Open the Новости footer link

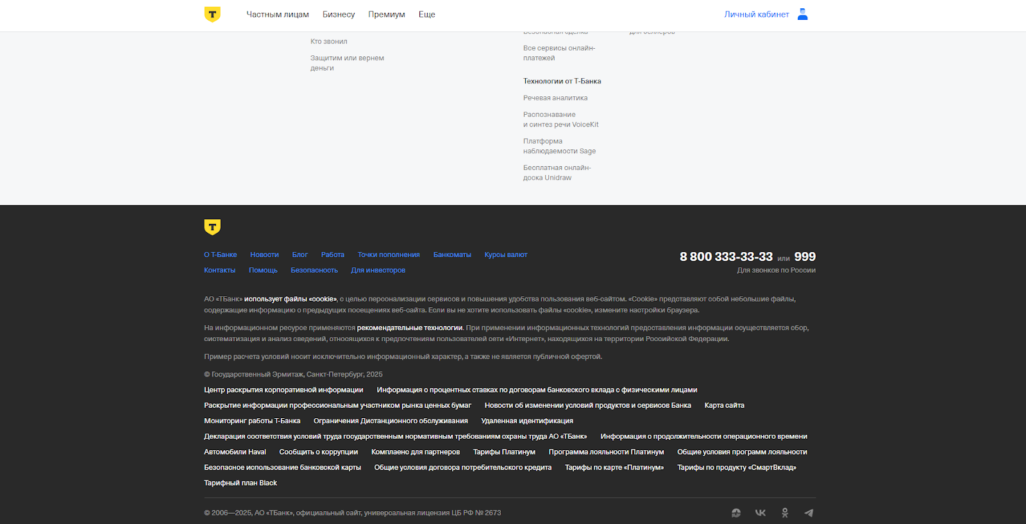tap(264, 255)
